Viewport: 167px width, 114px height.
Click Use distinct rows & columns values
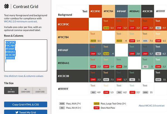(24, 76)
